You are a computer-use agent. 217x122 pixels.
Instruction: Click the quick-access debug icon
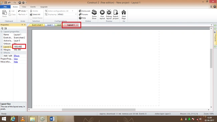(23, 2)
